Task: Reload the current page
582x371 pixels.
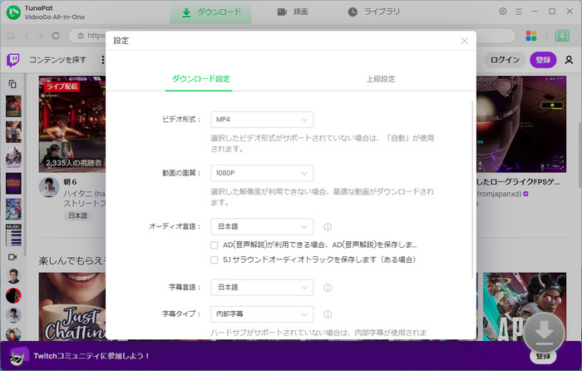Action: coord(56,36)
